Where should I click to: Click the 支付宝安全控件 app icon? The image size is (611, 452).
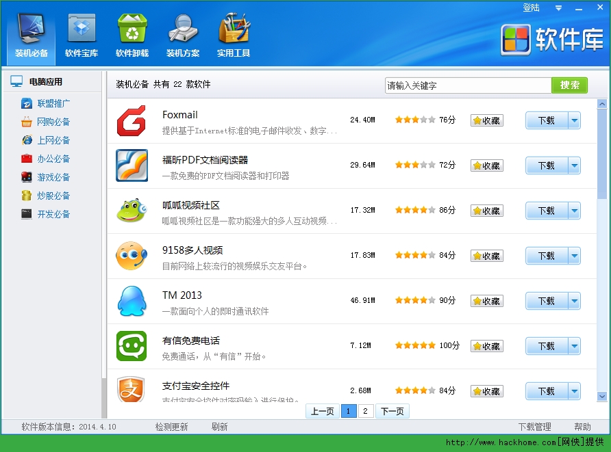click(x=132, y=391)
